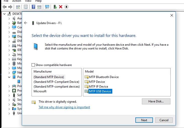Expand the Audio node in device tree
Image resolution: width=184 pixels, height=128 pixels.
[x=9, y=18]
